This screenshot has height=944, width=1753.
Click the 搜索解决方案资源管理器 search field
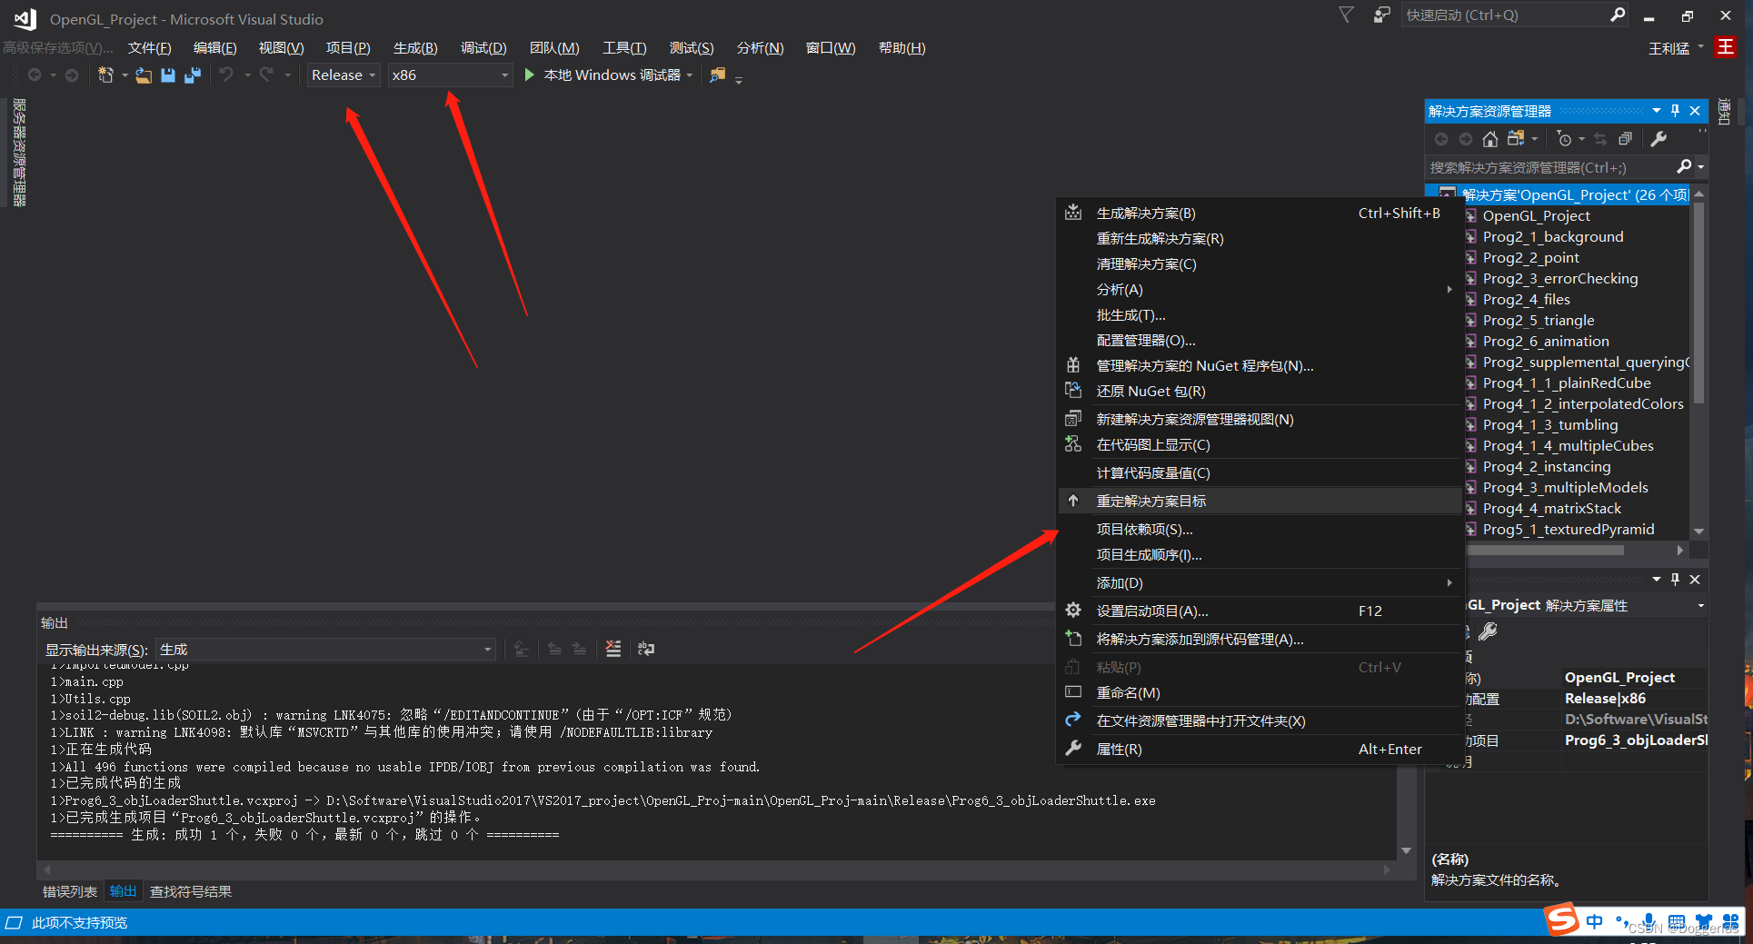pyautogui.click(x=1549, y=167)
